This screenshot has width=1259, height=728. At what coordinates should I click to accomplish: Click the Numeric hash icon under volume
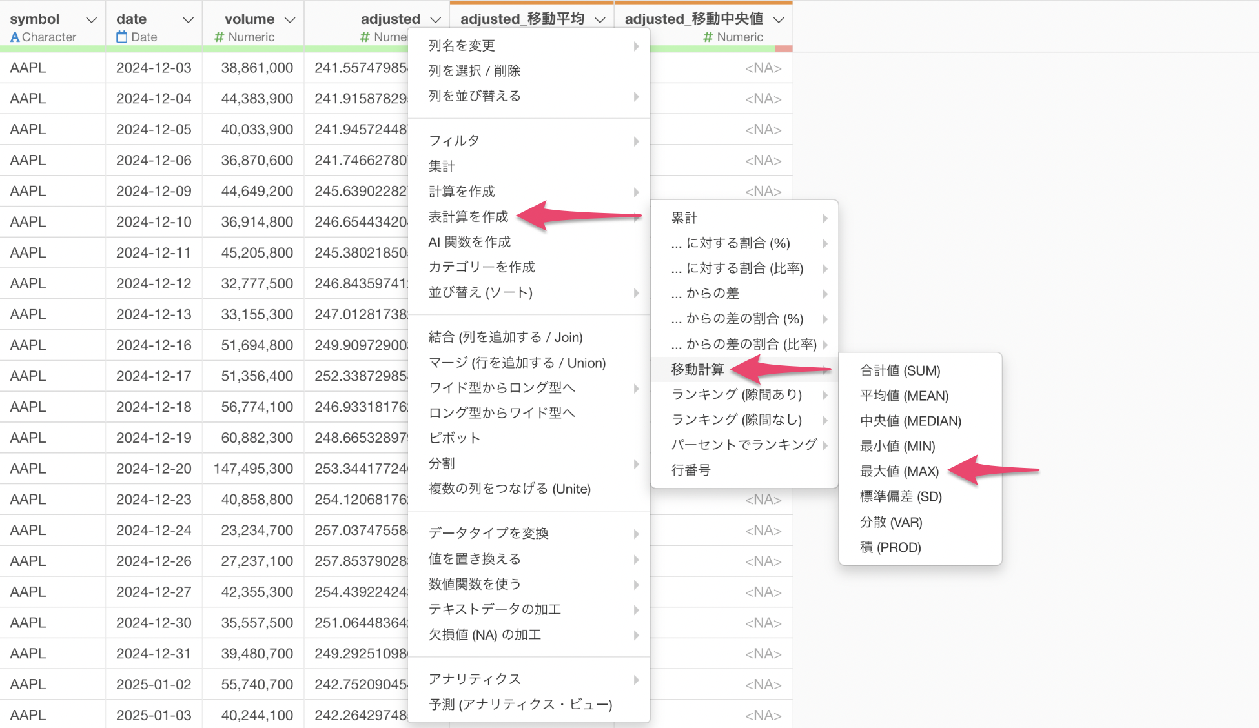point(219,37)
